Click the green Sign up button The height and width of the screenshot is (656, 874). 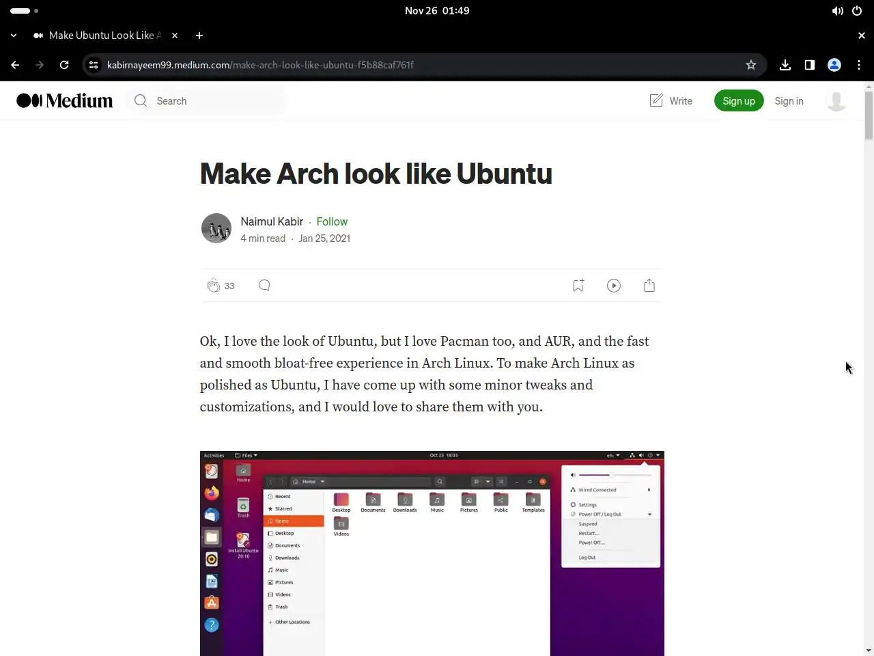(x=739, y=100)
